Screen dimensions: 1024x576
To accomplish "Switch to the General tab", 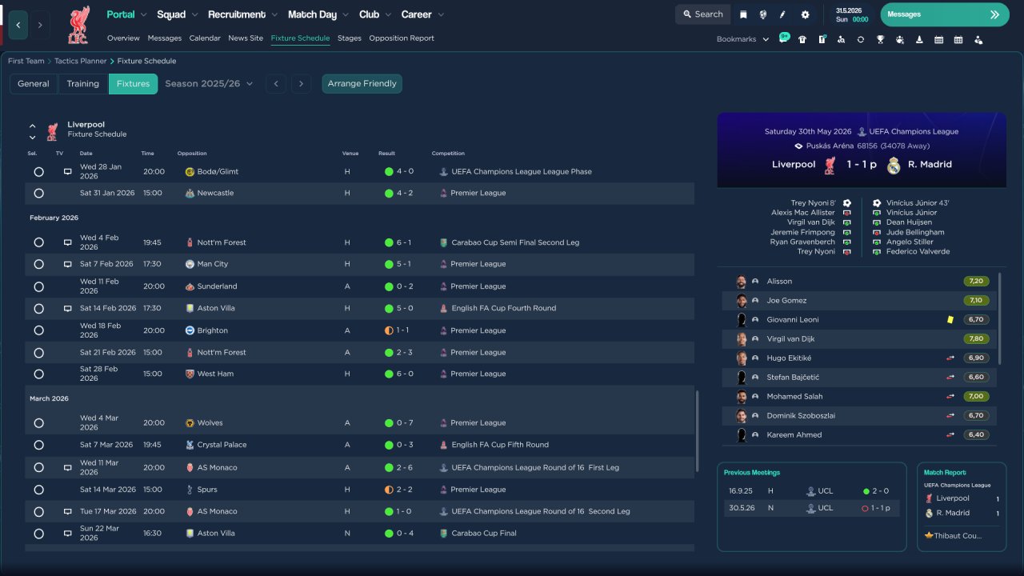I will pos(34,84).
